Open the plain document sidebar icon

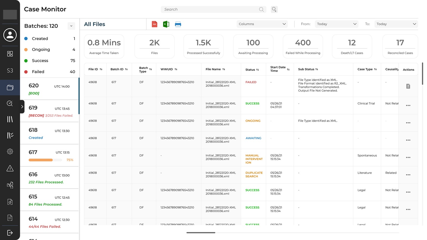10,218
